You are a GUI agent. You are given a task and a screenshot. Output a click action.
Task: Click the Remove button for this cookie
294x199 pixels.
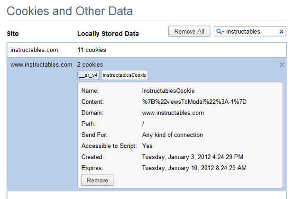[x=97, y=180]
